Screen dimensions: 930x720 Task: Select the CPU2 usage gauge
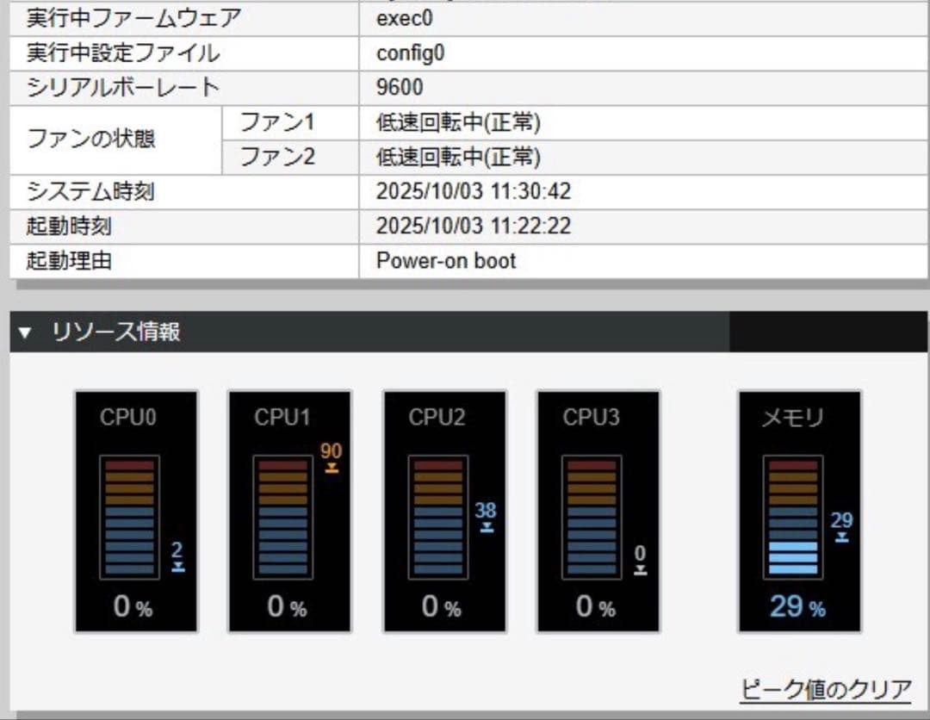[x=444, y=512]
